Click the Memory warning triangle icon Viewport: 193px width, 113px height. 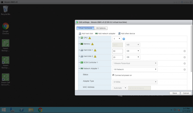click(x=92, y=44)
